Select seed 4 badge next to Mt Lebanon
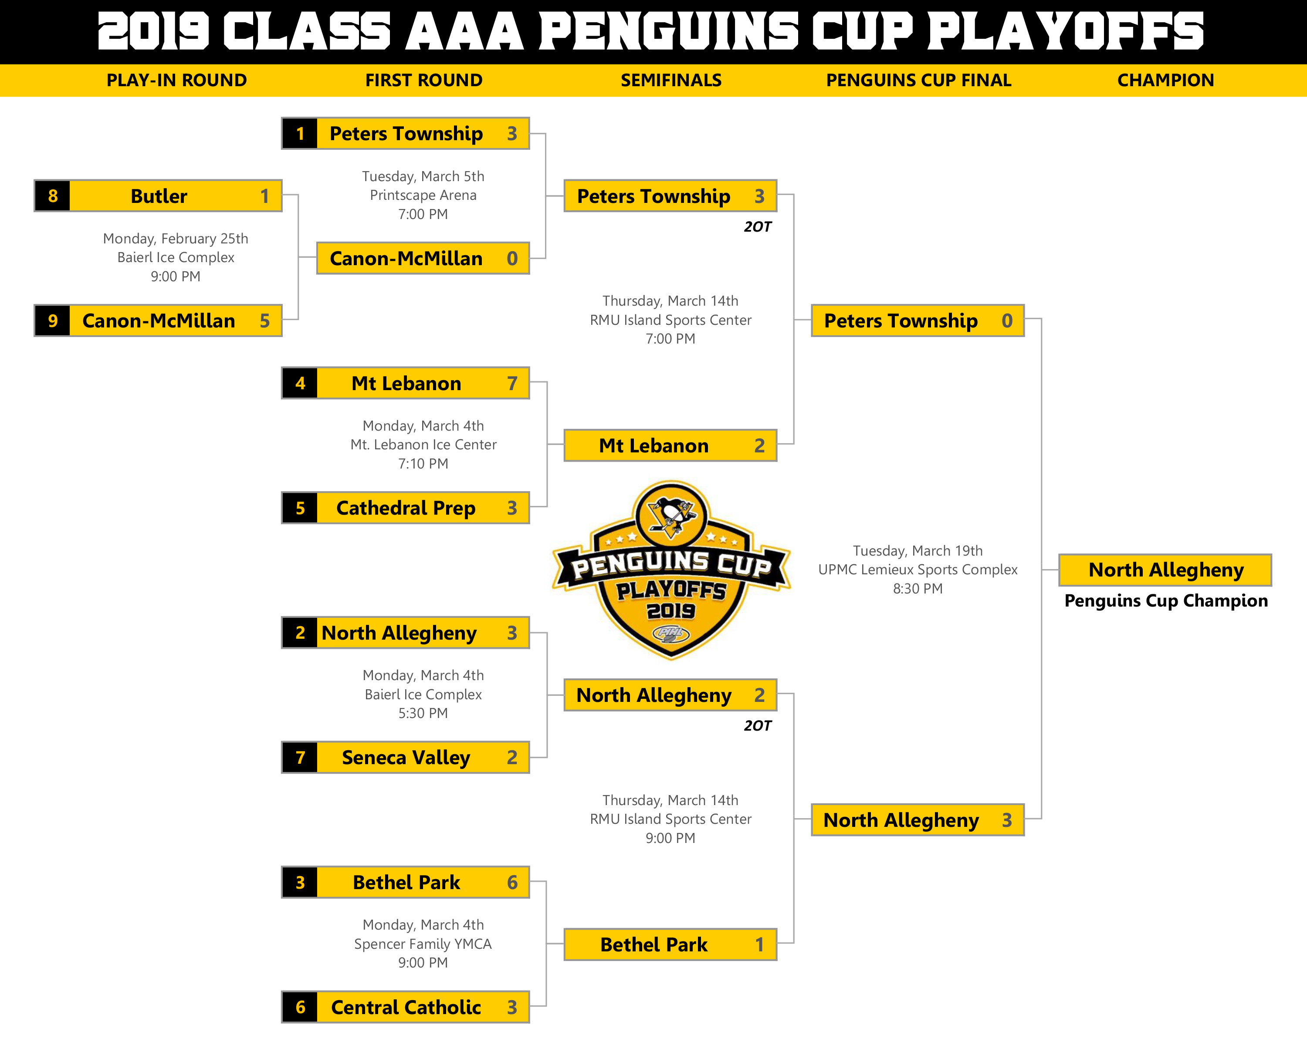The width and height of the screenshot is (1307, 1045). click(x=300, y=383)
